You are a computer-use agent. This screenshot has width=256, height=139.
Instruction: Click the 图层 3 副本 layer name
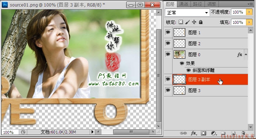coord(199,80)
